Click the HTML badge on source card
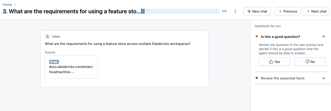 (54, 62)
